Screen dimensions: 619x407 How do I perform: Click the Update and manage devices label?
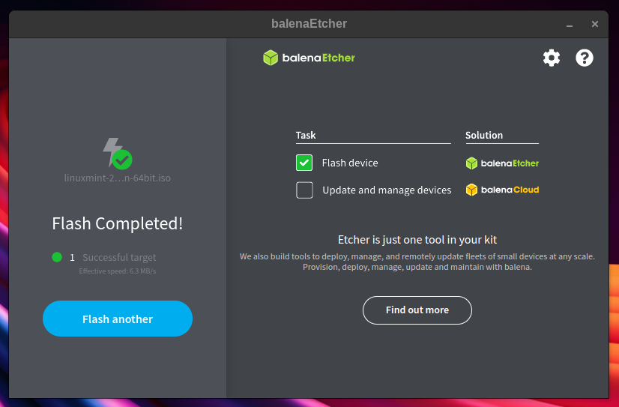coord(387,190)
